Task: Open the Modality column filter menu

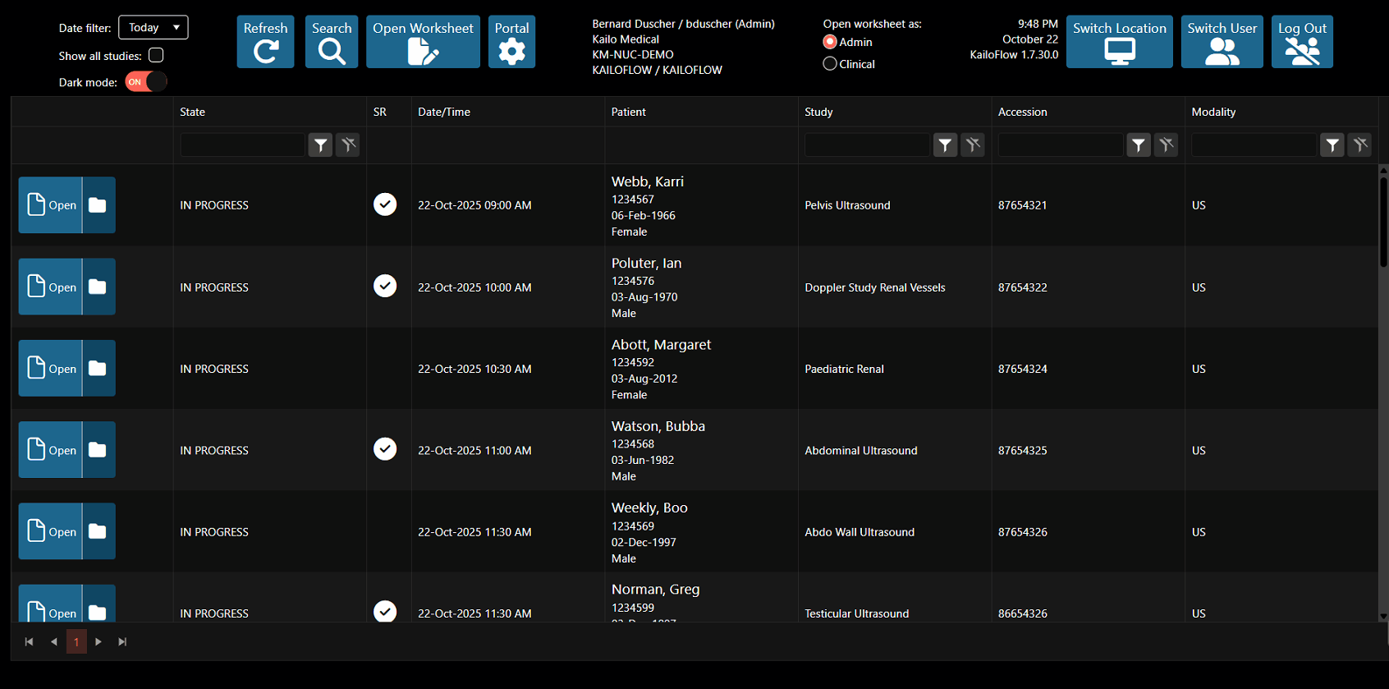Action: [1332, 145]
